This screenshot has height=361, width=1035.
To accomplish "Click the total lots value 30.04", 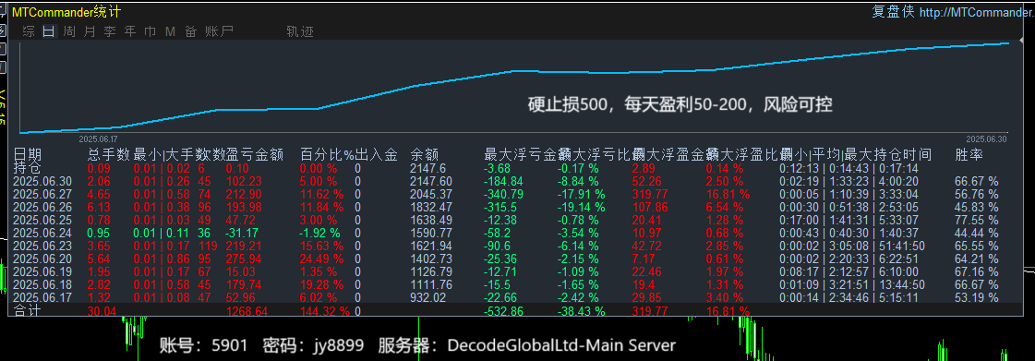I will (102, 311).
